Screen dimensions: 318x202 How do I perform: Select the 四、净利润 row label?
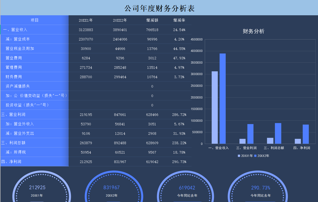[11, 161]
